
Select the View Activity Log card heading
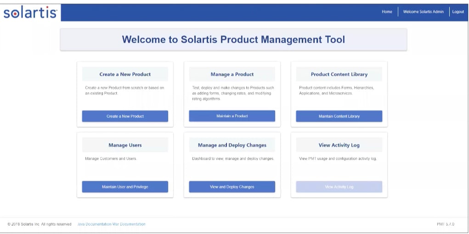[339, 145]
